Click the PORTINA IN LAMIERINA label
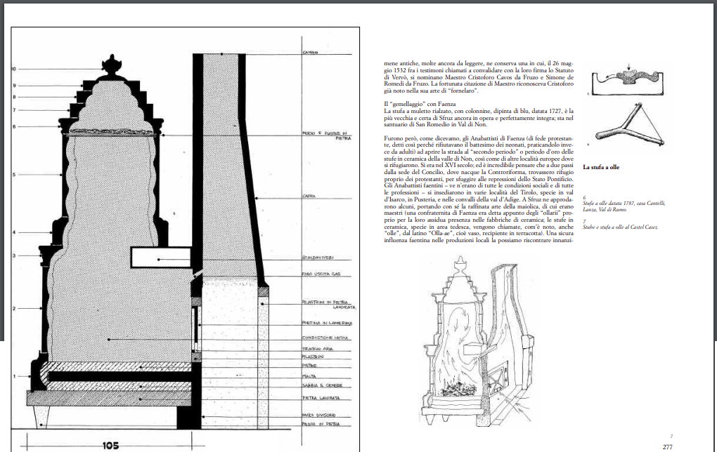The width and height of the screenshot is (717, 452). (322, 322)
